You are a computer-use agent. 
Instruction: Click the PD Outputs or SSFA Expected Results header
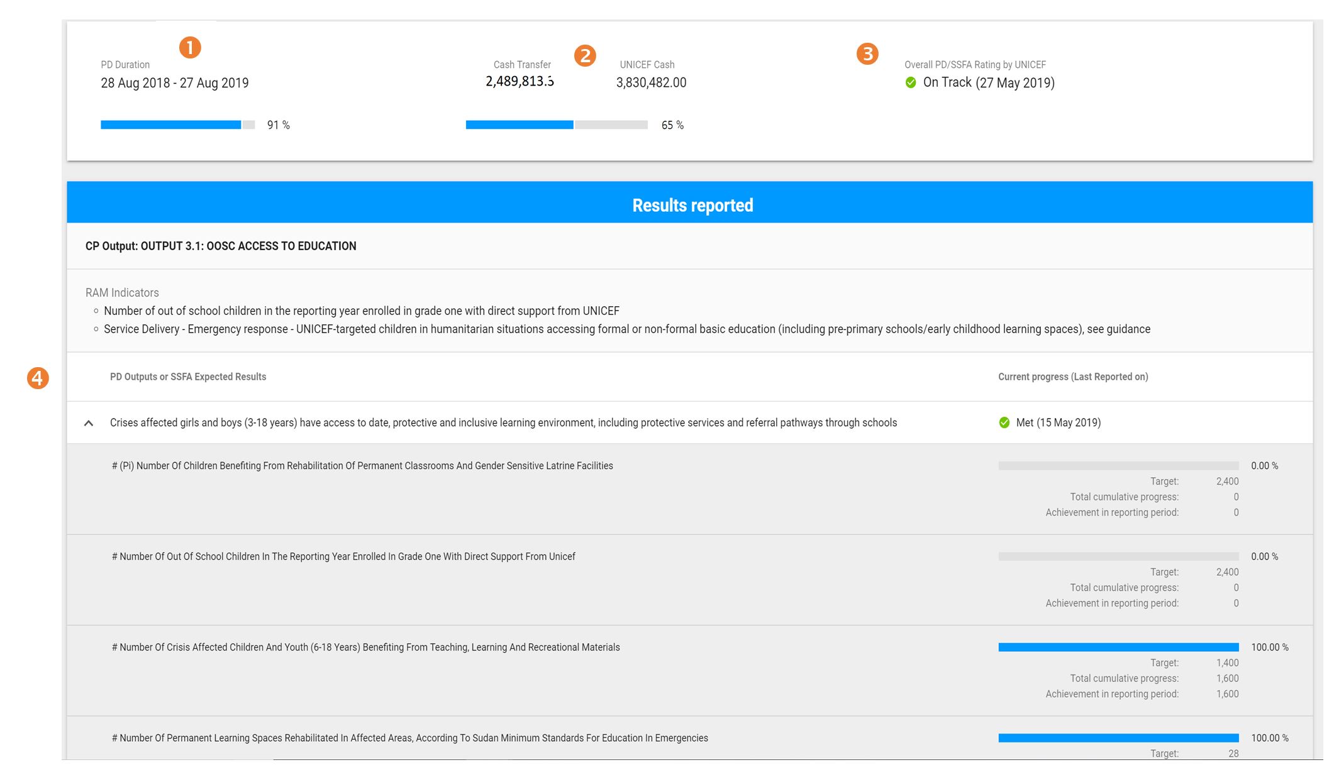pos(188,377)
